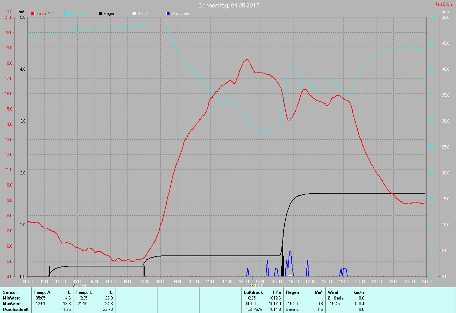This screenshot has width=456, height=313.
Task: Select the average pressure value 1014.8
Action: (275, 309)
